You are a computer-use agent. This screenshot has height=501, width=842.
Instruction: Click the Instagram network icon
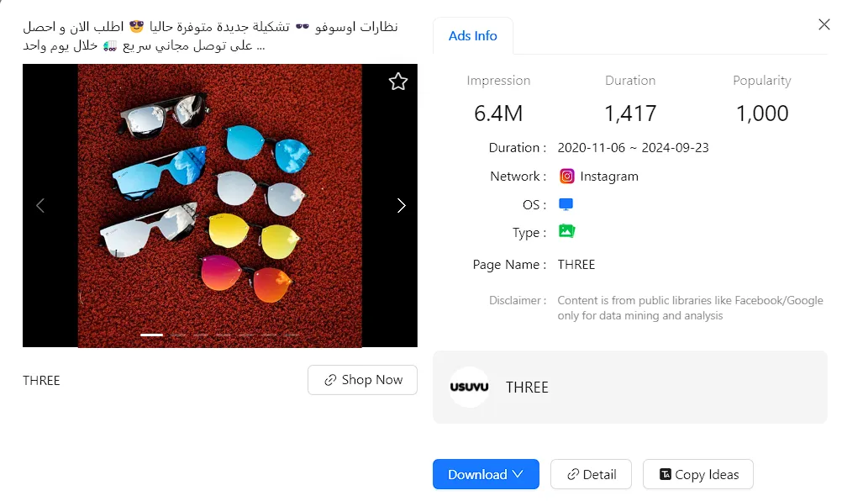click(566, 177)
